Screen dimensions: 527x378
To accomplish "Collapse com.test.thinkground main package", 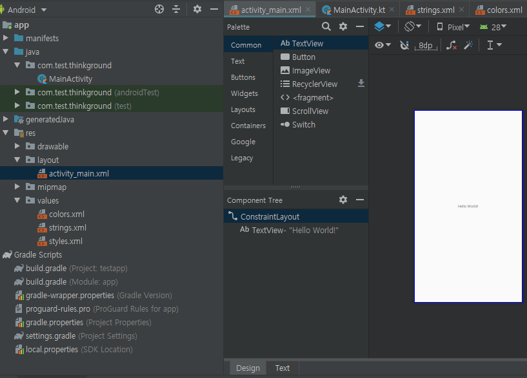I will click(17, 65).
